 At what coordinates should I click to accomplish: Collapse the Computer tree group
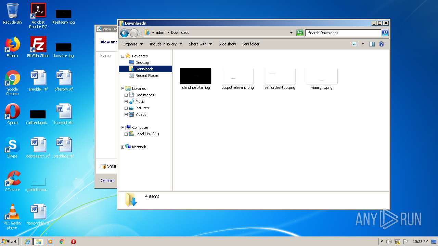point(123,127)
